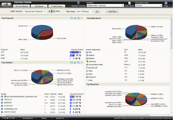Click the 280.55 MB bytes value for TCP
Screen dimensions: 173x120
tap(24, 53)
